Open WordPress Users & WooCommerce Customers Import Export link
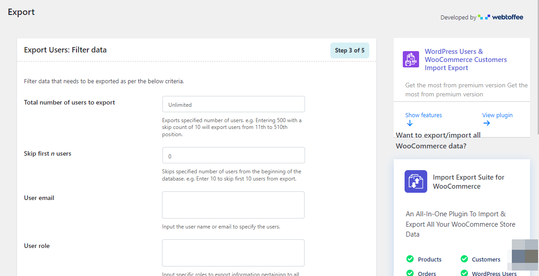Screen dimensions: 539x276 [466, 59]
